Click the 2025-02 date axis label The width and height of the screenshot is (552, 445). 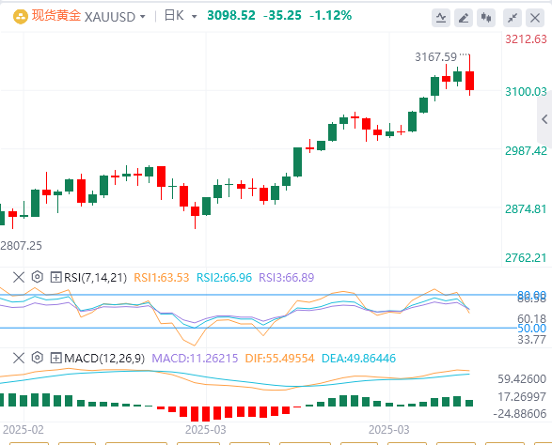pyautogui.click(x=24, y=430)
